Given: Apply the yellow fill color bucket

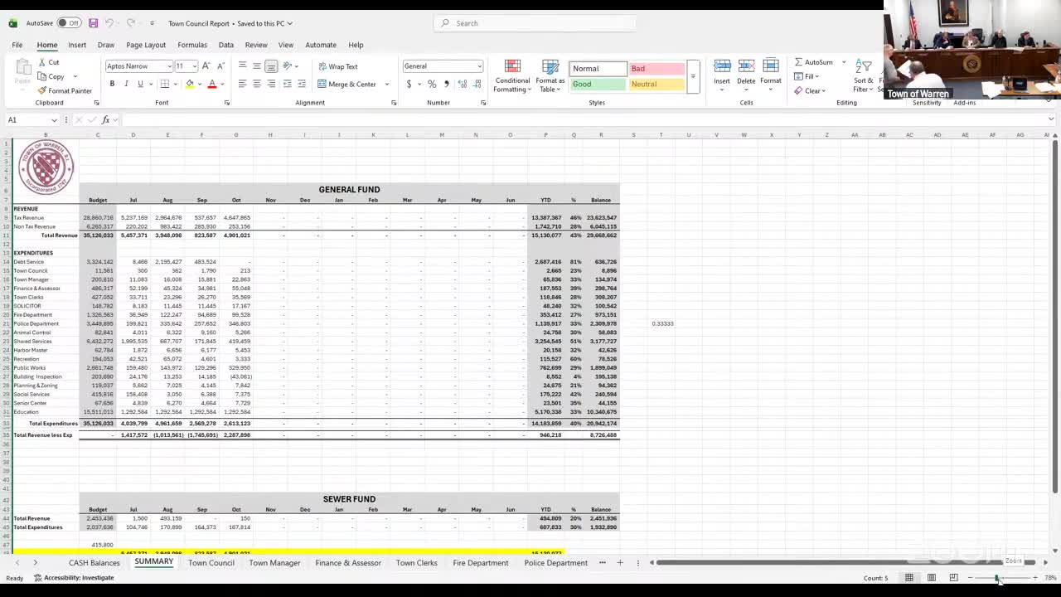Looking at the screenshot, I should pos(190,84).
